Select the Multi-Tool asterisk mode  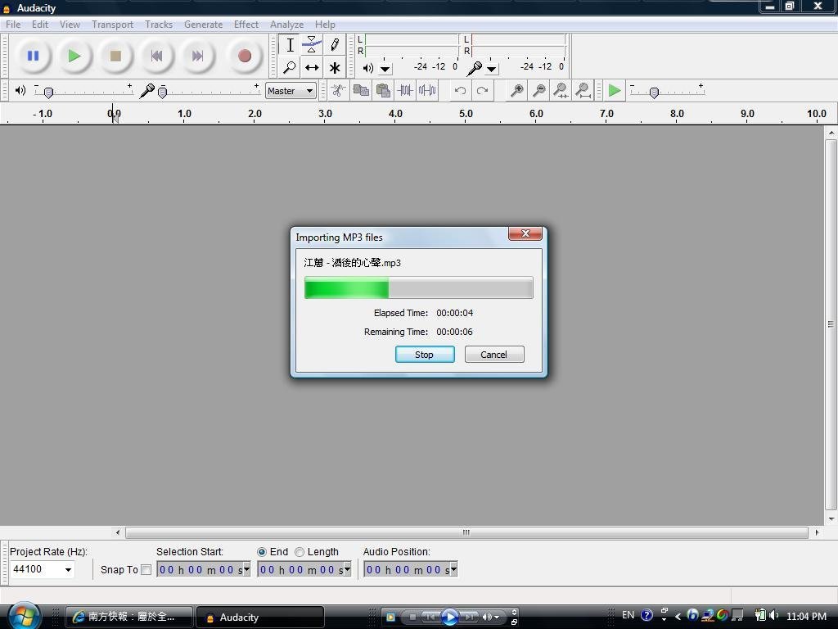[335, 68]
